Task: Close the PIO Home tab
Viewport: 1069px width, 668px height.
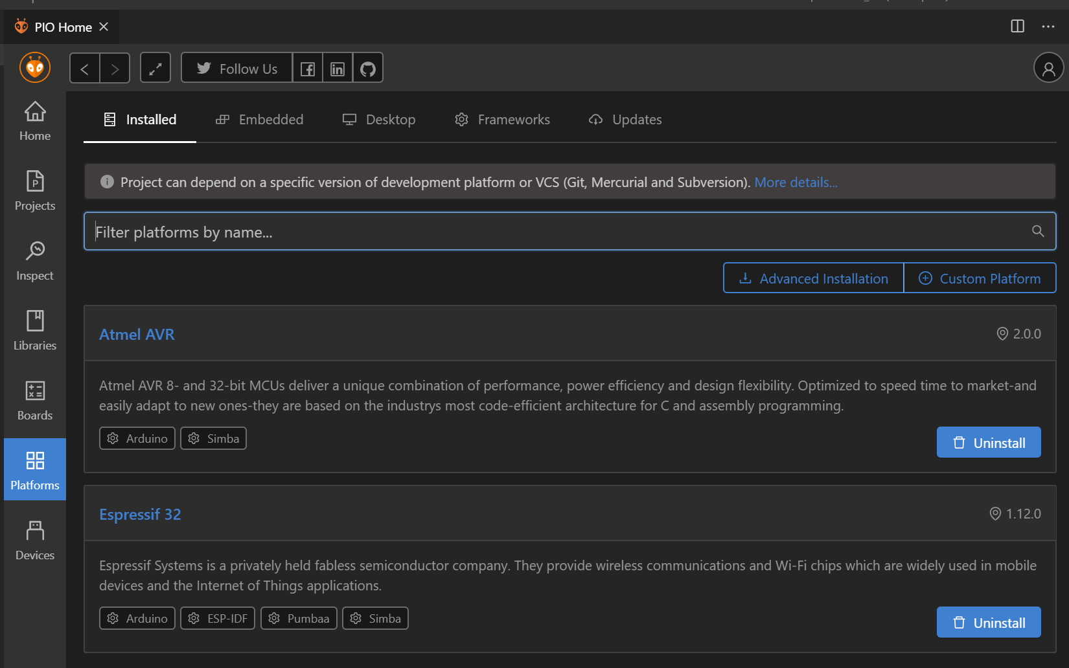Action: [104, 27]
